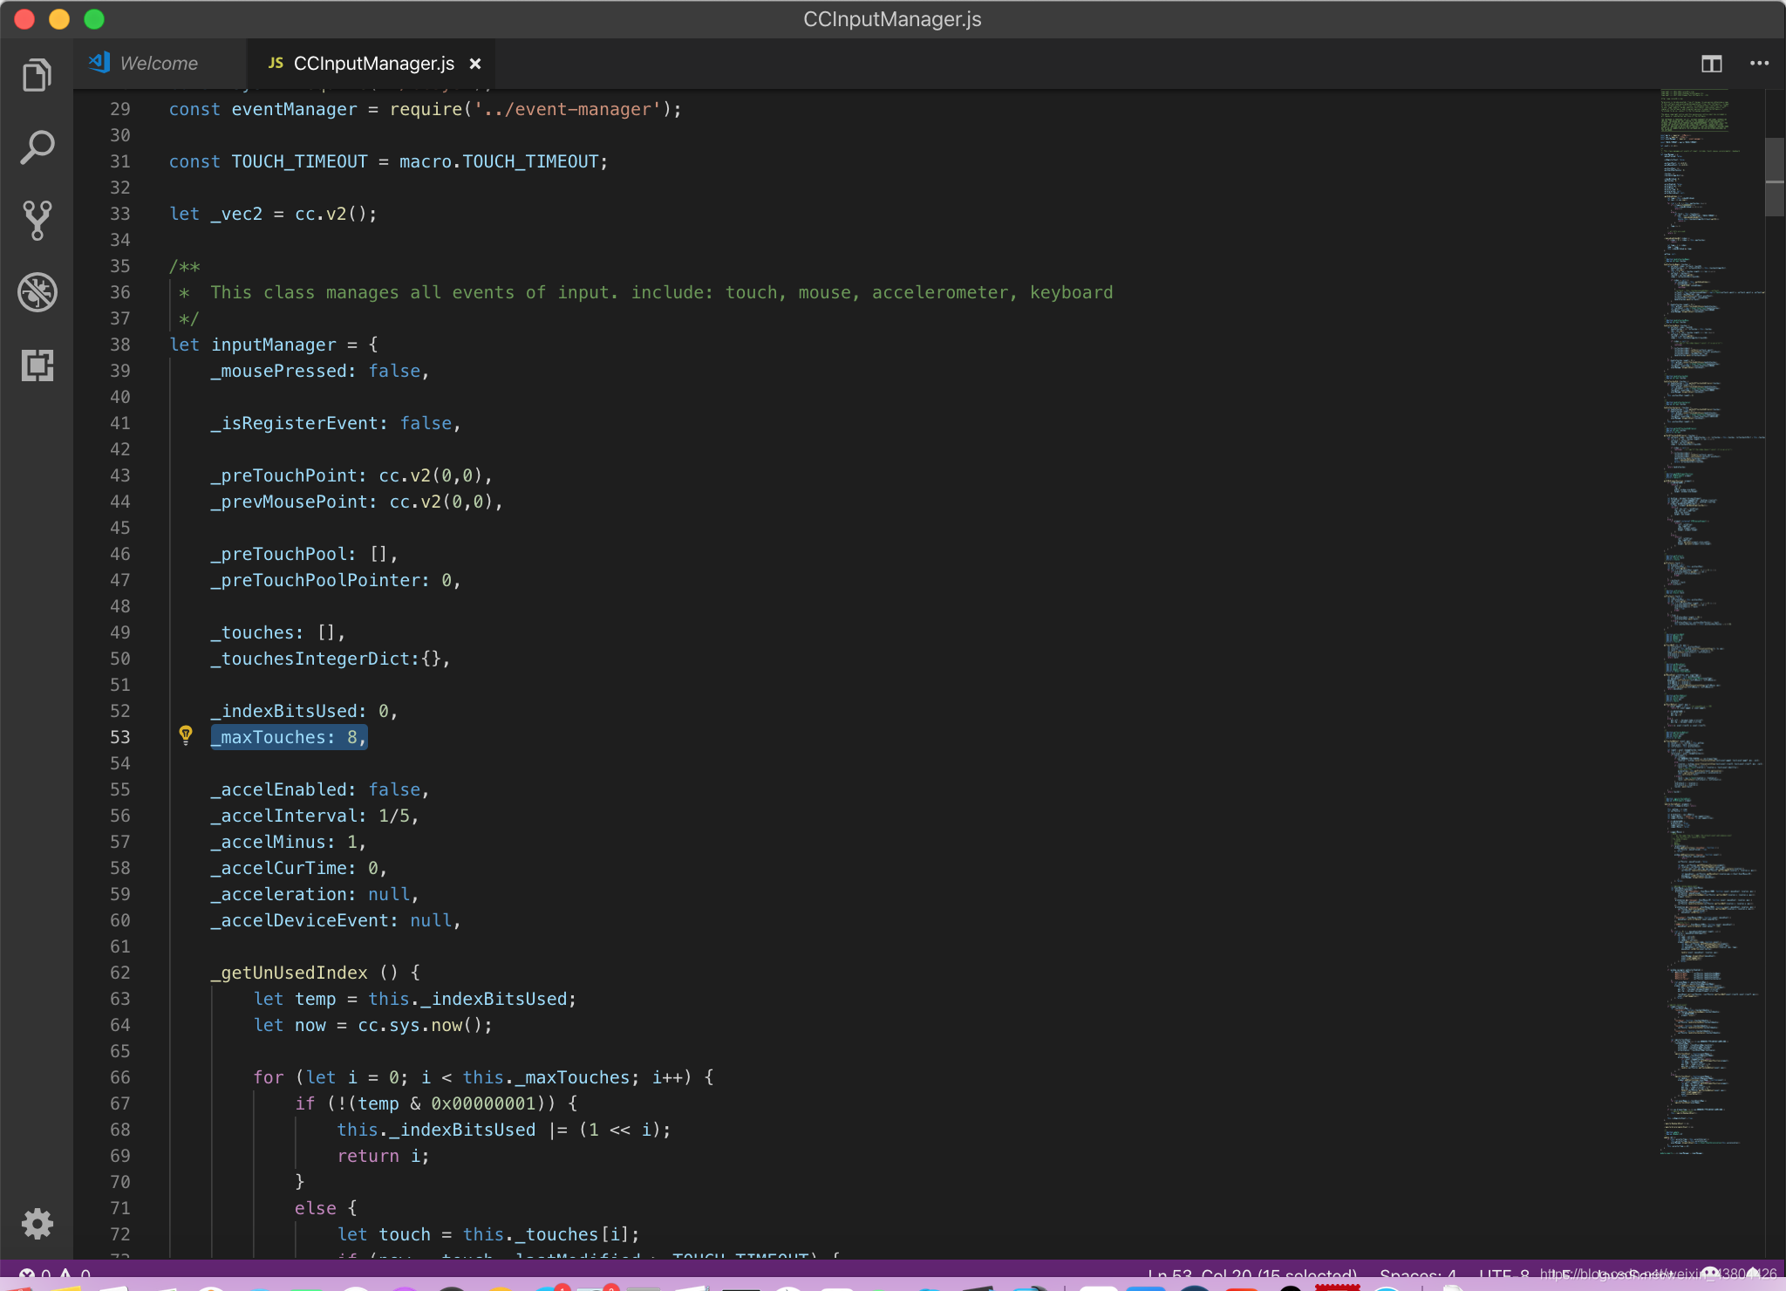1786x1291 pixels.
Task: Click '_acceleration: null,' on line 59
Action: 315,894
